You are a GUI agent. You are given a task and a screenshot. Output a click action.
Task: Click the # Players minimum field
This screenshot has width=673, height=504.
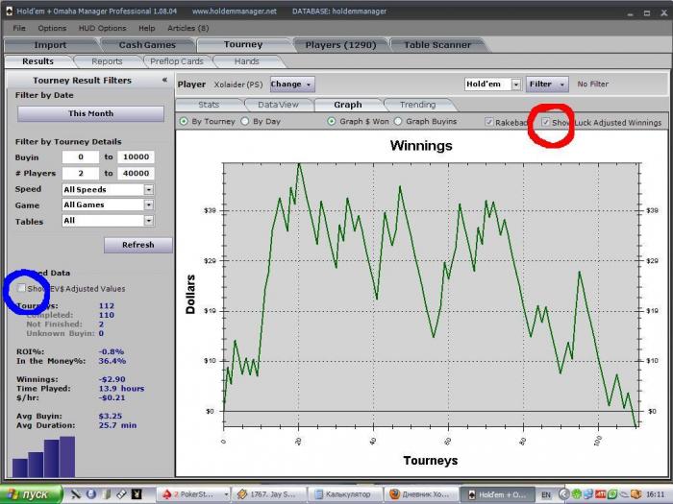(81, 173)
